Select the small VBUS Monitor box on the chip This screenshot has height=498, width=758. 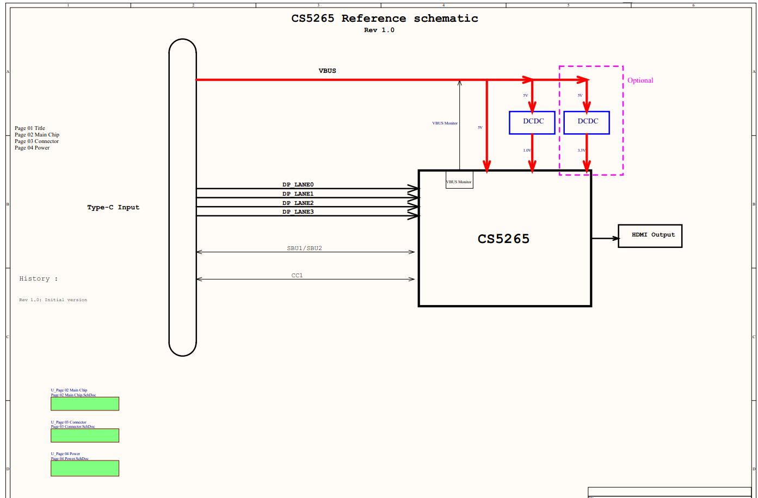459,182
